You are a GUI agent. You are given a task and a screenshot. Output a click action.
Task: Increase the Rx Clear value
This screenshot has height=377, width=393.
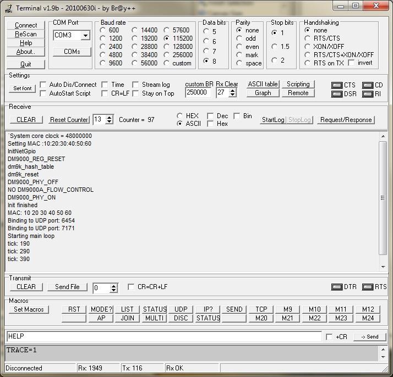(x=233, y=91)
